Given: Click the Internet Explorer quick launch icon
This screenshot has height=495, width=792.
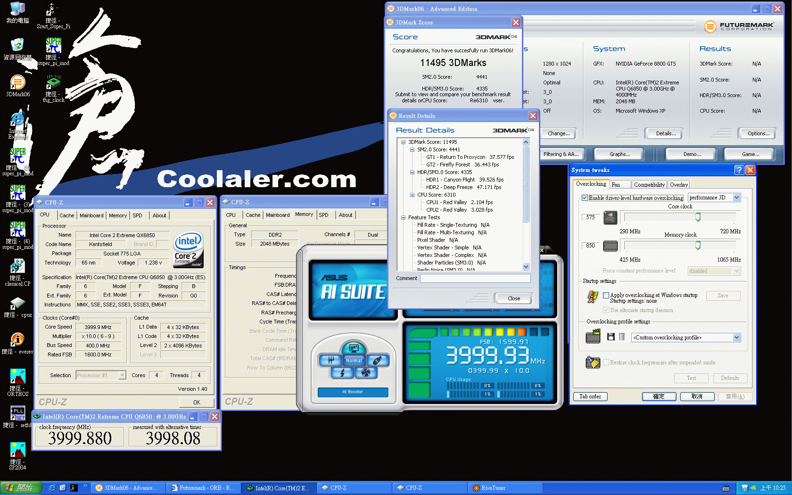Looking at the screenshot, I should click(52, 488).
